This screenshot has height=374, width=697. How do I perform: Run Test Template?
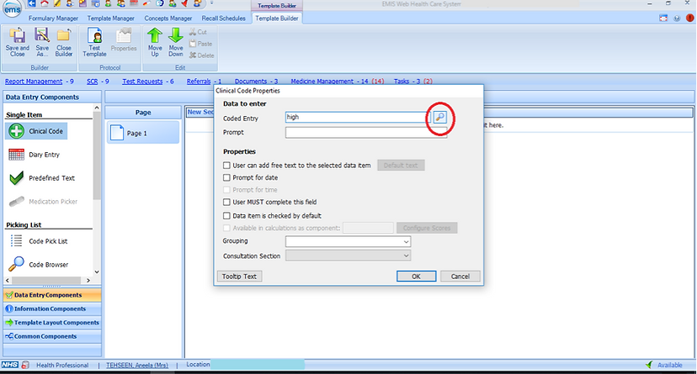[x=94, y=42]
